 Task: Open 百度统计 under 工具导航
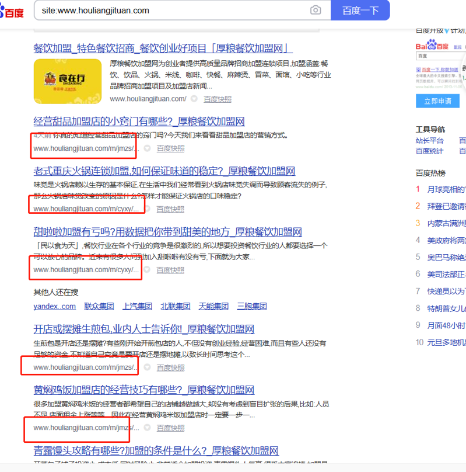pos(430,151)
